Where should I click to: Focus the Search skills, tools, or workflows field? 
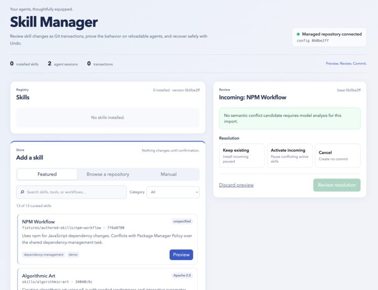click(x=71, y=192)
